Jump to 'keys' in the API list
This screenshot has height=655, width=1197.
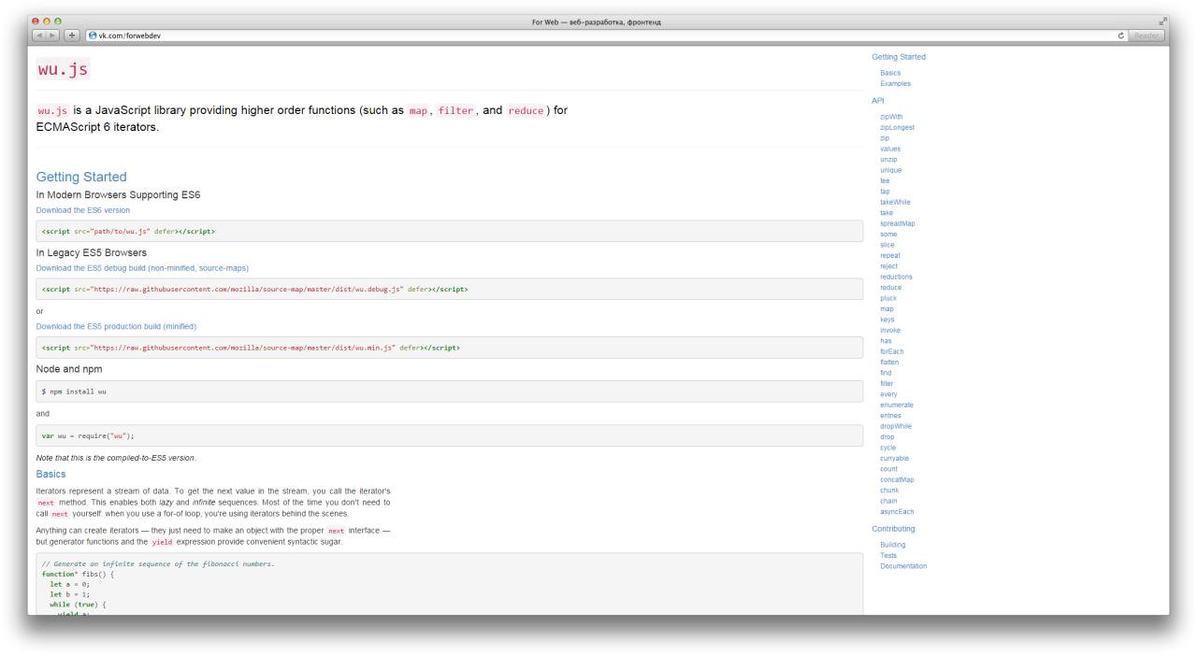coord(887,320)
